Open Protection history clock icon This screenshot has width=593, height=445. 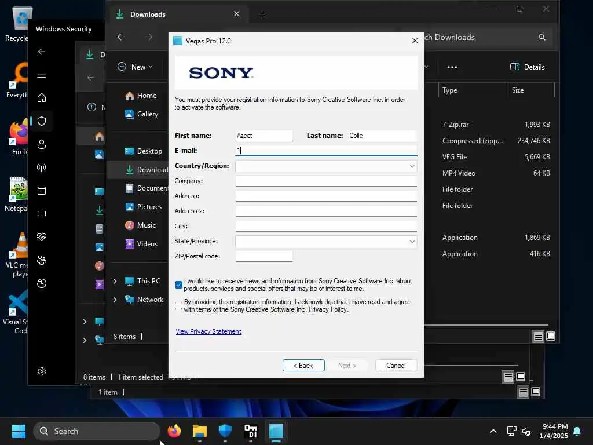click(42, 283)
